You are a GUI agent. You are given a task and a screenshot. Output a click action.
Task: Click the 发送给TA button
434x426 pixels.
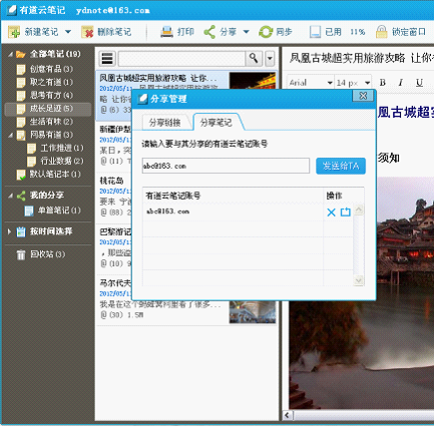coord(341,166)
